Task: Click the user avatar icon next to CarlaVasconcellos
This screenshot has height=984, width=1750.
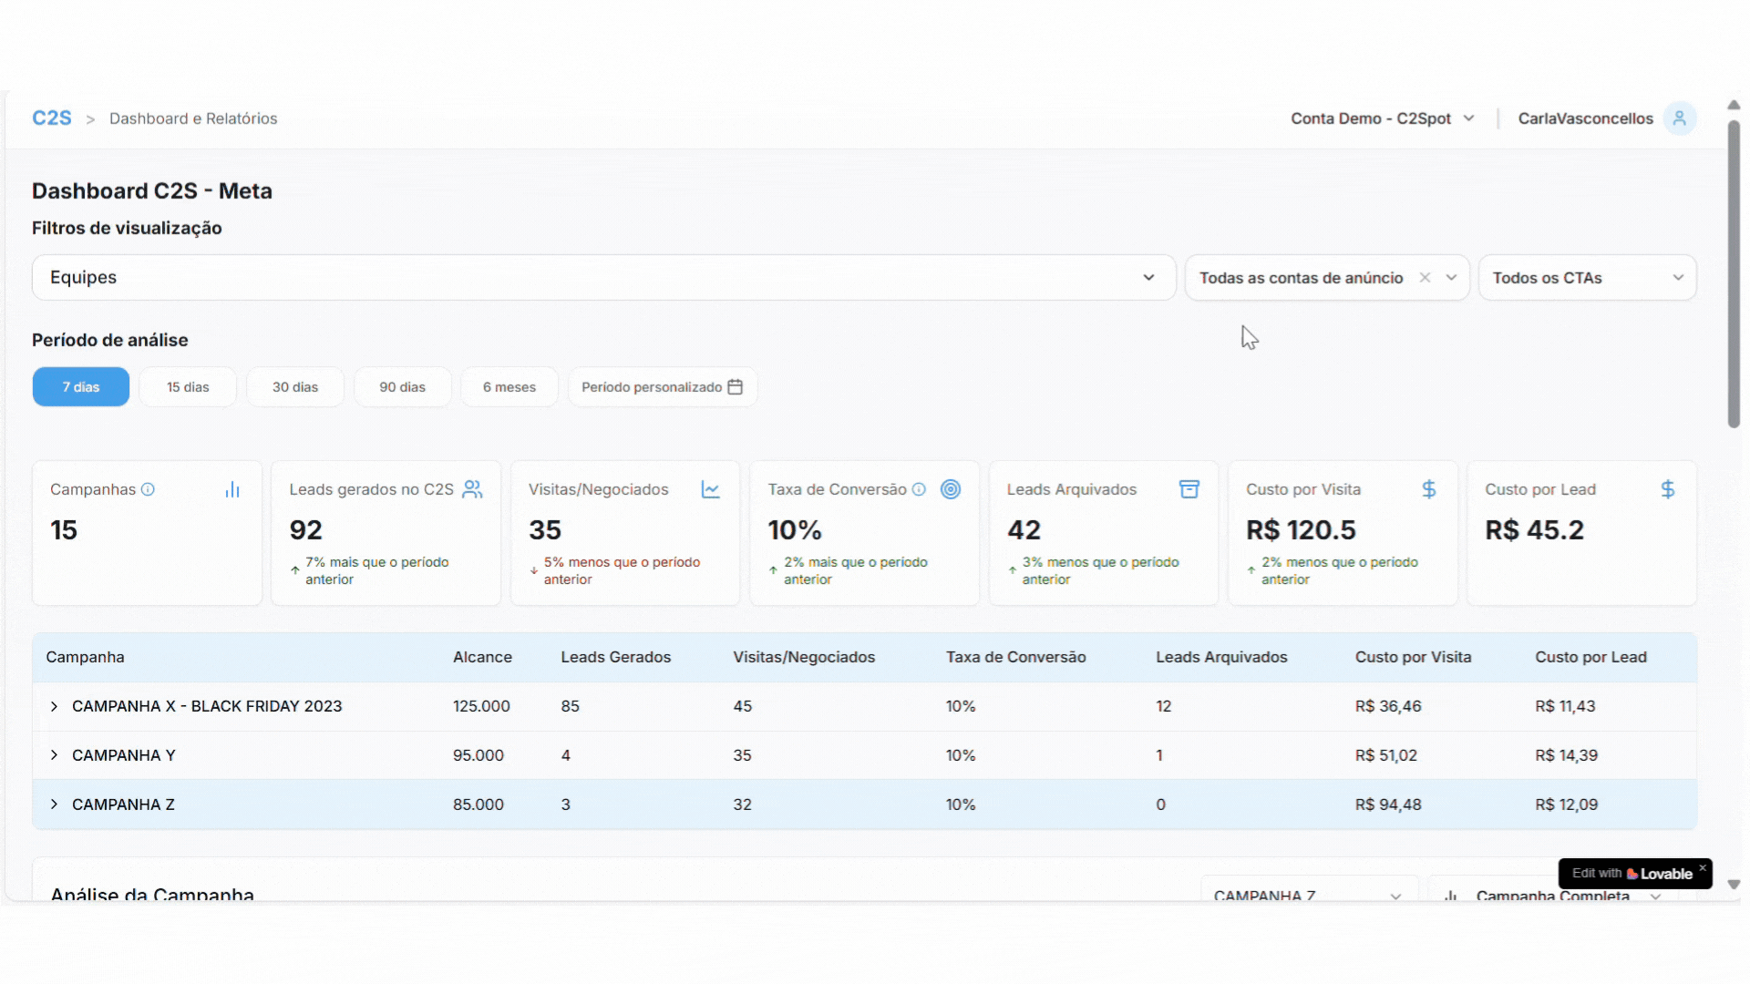Action: 1679,118
